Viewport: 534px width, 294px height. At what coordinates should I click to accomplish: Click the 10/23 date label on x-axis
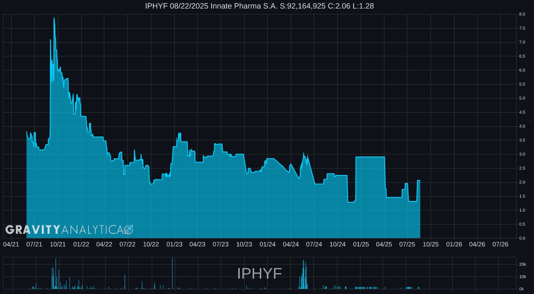244,244
